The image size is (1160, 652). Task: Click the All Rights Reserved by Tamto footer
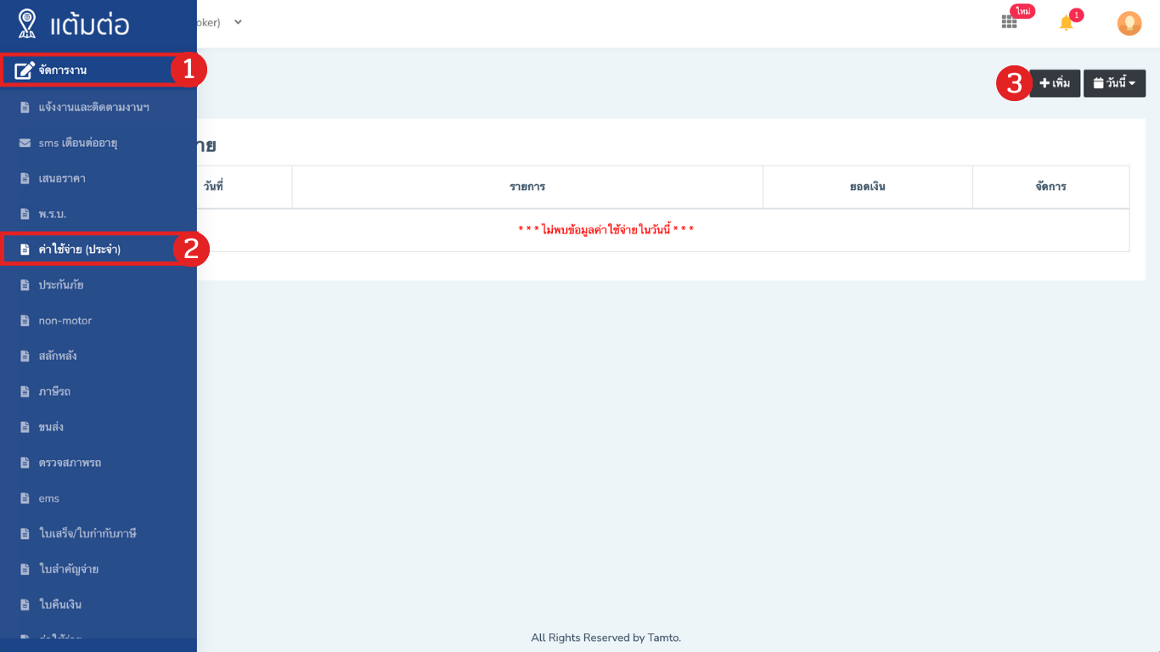[x=606, y=638]
